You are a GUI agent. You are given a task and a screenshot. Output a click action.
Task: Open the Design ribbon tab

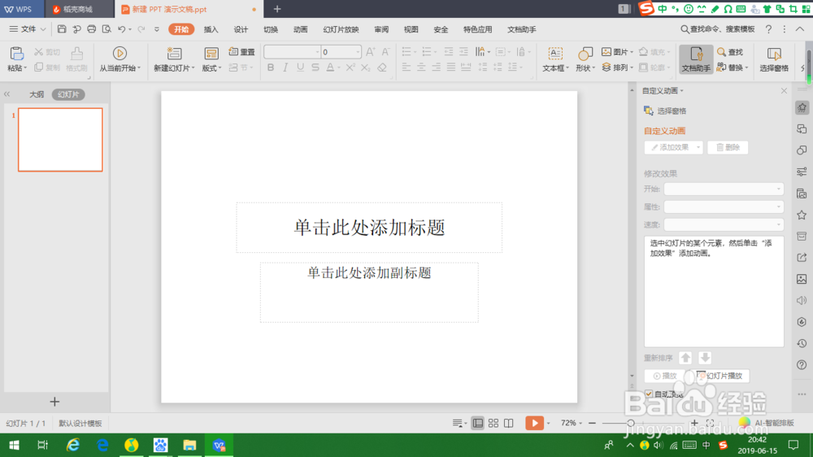click(x=241, y=29)
